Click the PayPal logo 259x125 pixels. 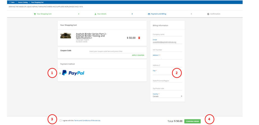pyautogui.click(x=73, y=73)
